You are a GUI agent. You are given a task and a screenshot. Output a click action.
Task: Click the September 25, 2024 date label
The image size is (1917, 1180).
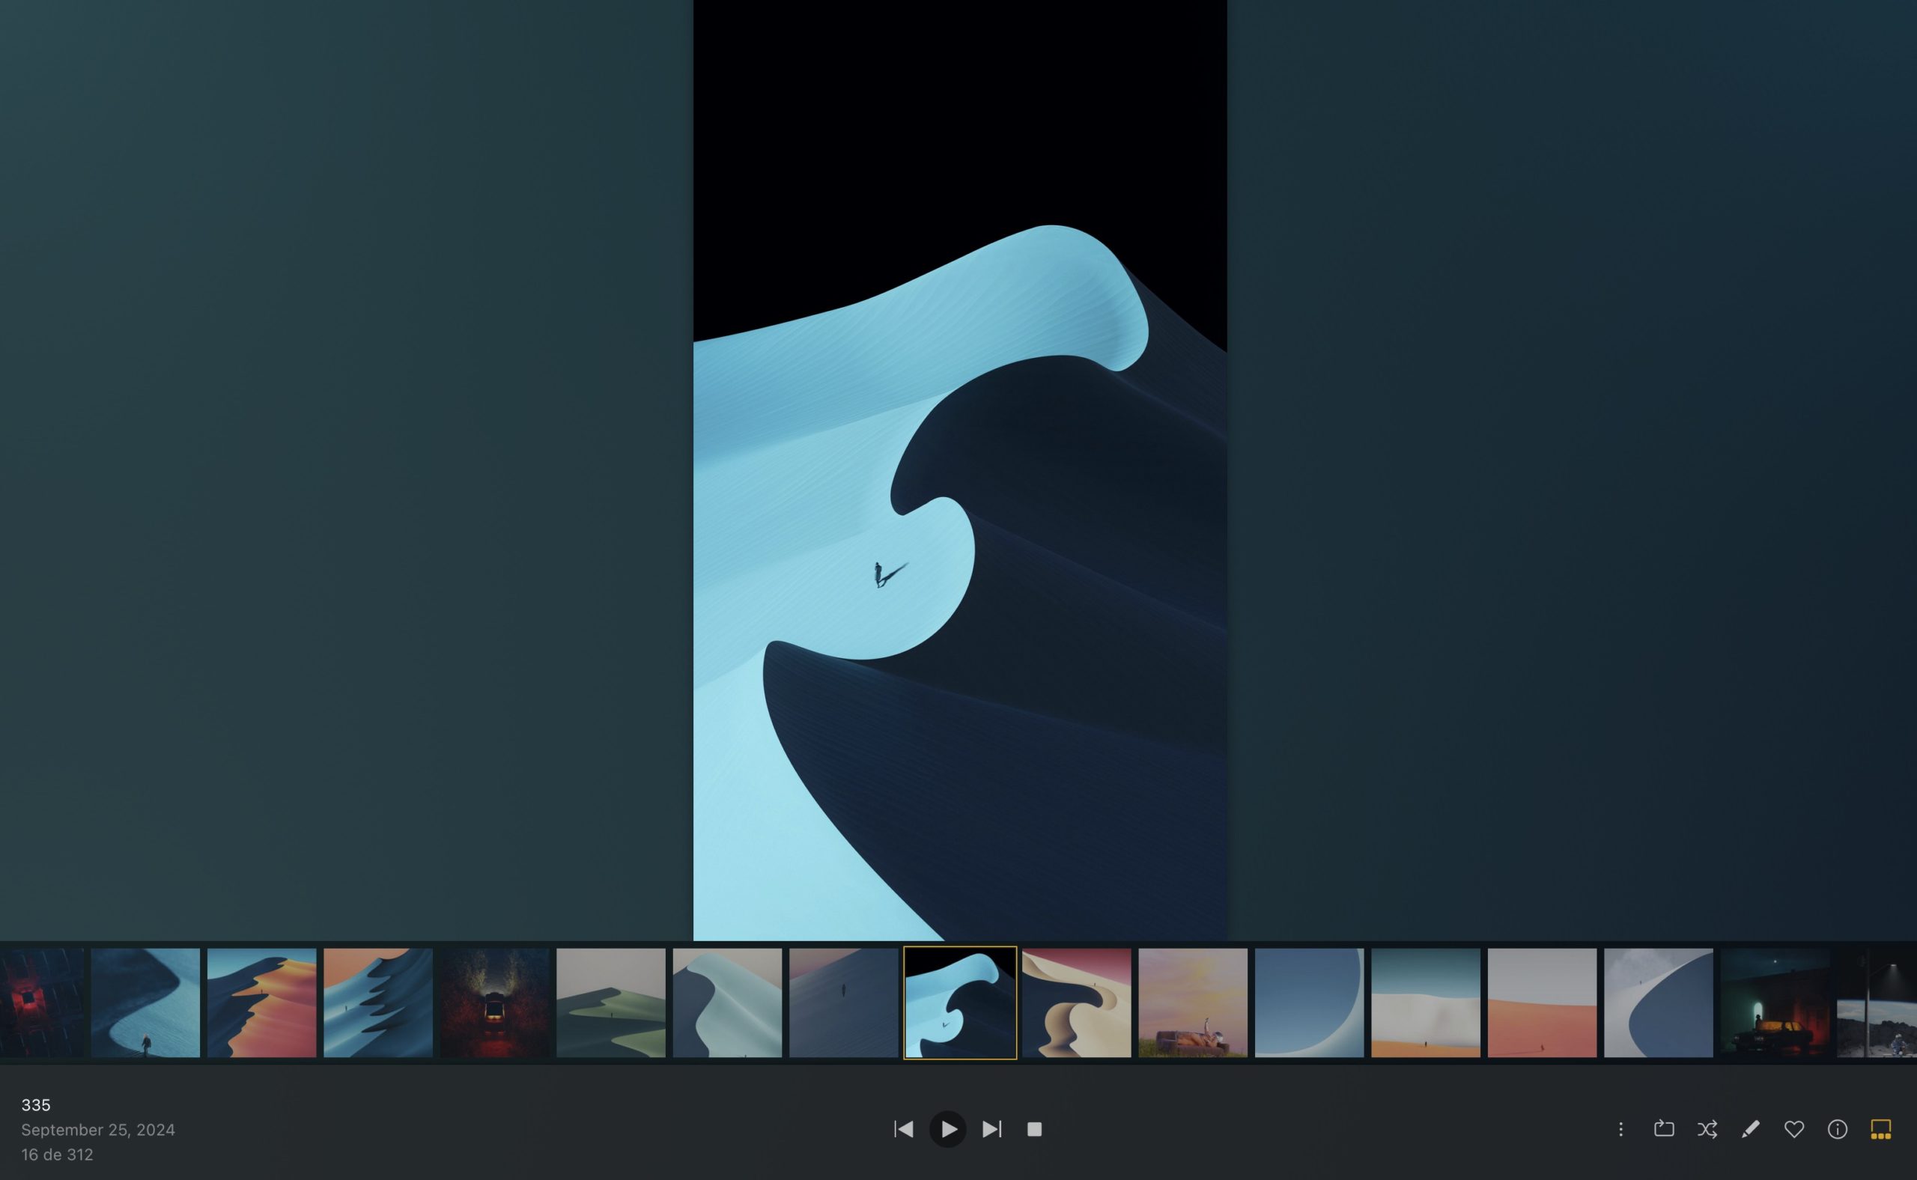click(97, 1130)
